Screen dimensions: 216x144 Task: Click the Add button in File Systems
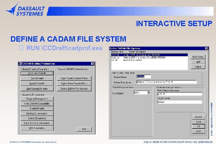click(198, 62)
